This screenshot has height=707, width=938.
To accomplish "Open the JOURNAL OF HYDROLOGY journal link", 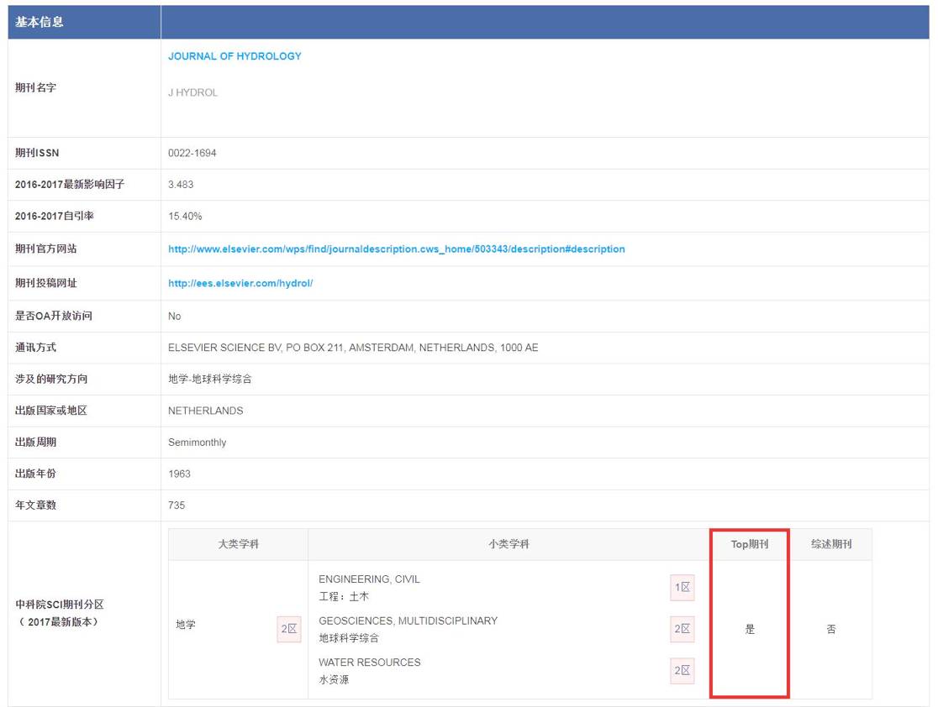I will click(x=234, y=56).
